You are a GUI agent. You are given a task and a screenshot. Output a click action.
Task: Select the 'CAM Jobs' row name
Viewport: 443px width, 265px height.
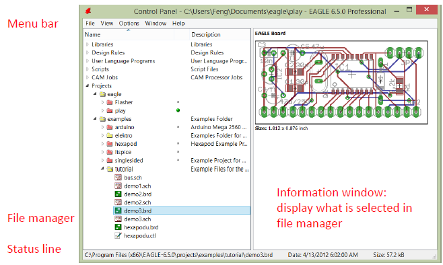(104, 77)
